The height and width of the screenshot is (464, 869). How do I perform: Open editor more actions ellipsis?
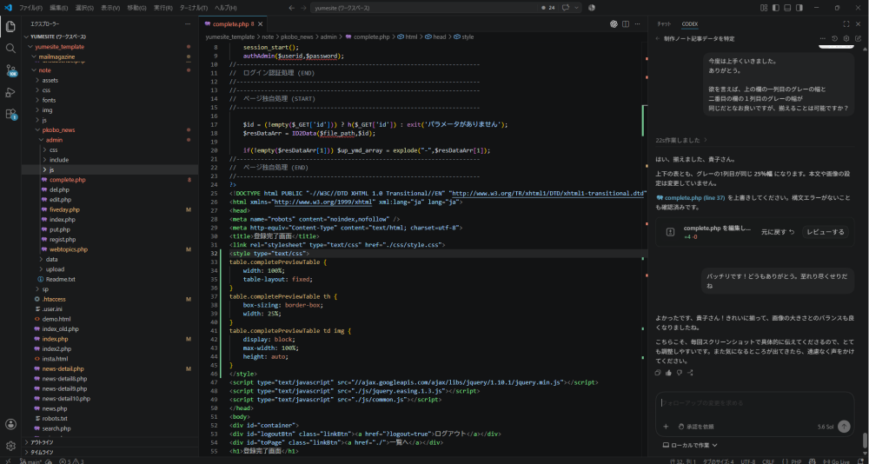[637, 23]
